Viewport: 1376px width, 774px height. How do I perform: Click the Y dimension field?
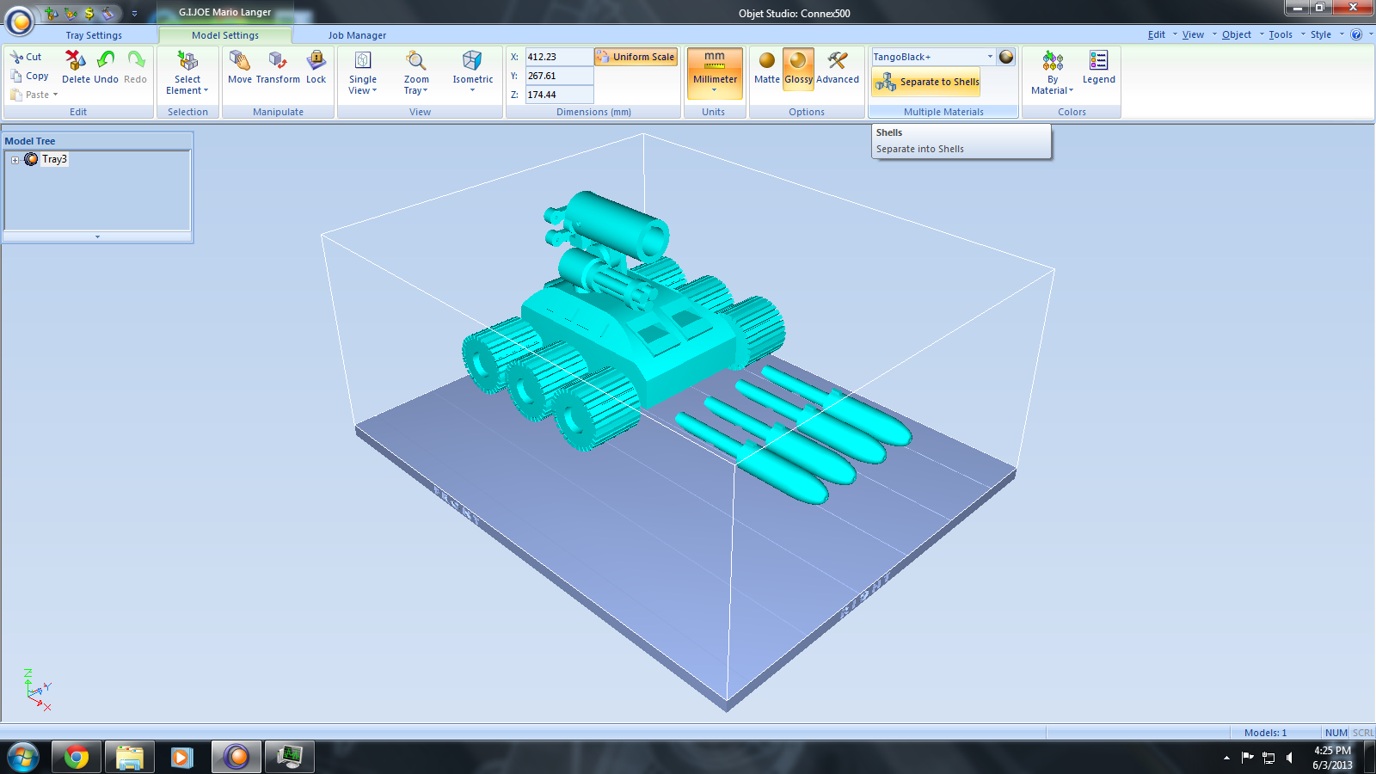(x=559, y=76)
